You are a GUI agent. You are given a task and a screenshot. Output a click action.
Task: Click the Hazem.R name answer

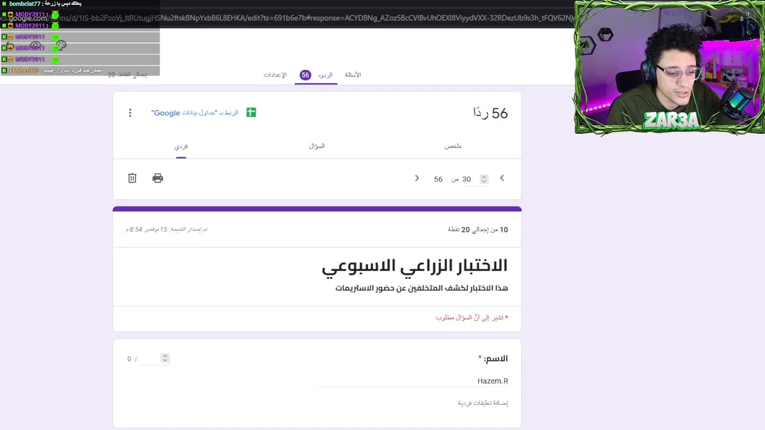(x=492, y=381)
